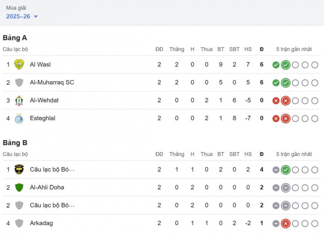This screenshot has height=236, width=324.
Task: Click the Al-Wehdat club crest
Action: tap(19, 100)
